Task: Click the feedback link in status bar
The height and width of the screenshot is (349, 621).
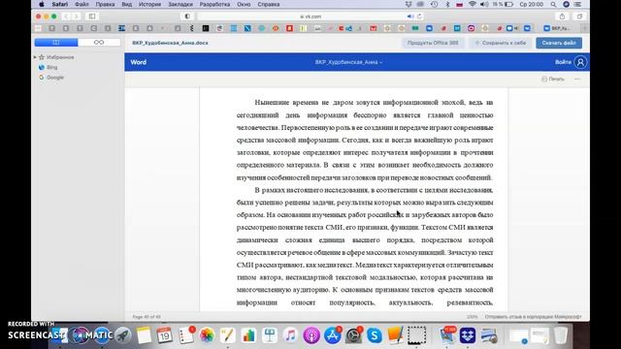Action: coord(533,317)
